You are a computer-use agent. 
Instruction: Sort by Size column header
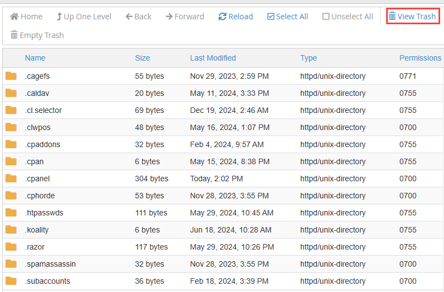click(142, 58)
